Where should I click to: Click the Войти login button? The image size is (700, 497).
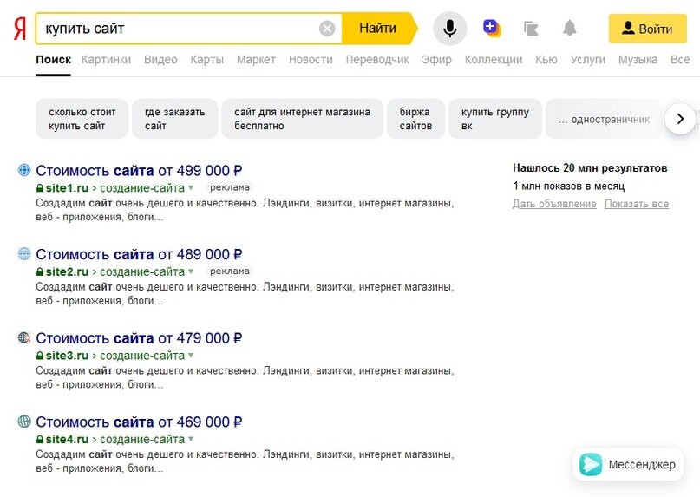(x=647, y=29)
